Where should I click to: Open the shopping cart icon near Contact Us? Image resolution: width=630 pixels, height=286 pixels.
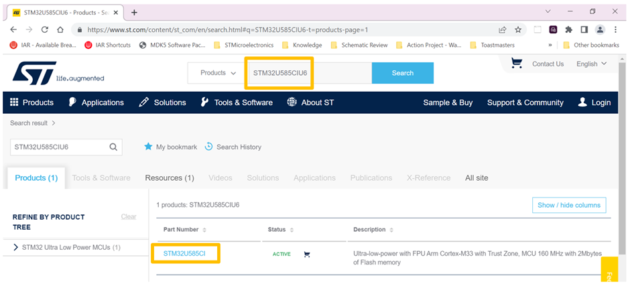point(517,64)
